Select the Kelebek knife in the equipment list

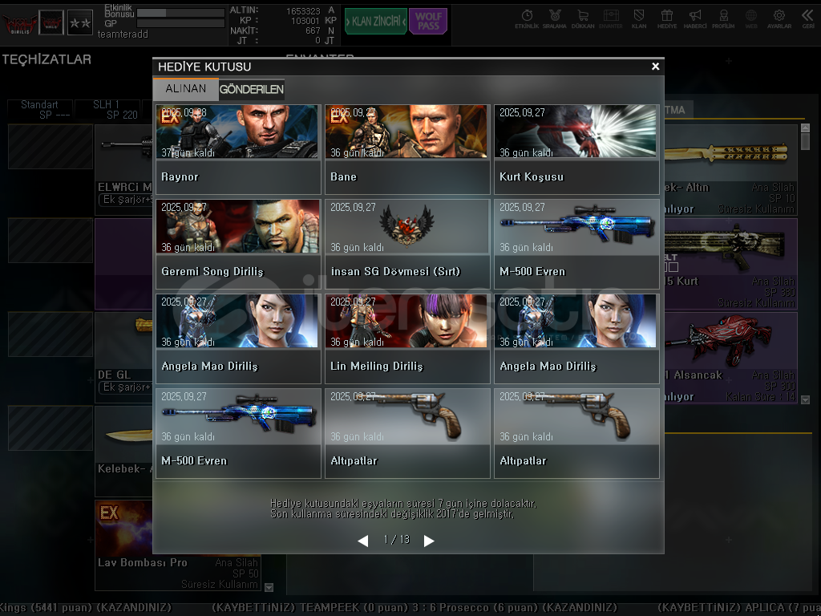[124, 451]
